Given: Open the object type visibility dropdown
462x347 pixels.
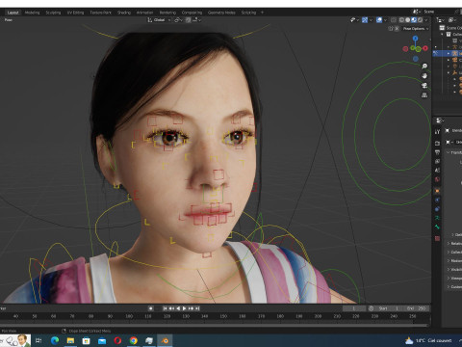Looking at the screenshot, I should pyautogui.click(x=354, y=20).
